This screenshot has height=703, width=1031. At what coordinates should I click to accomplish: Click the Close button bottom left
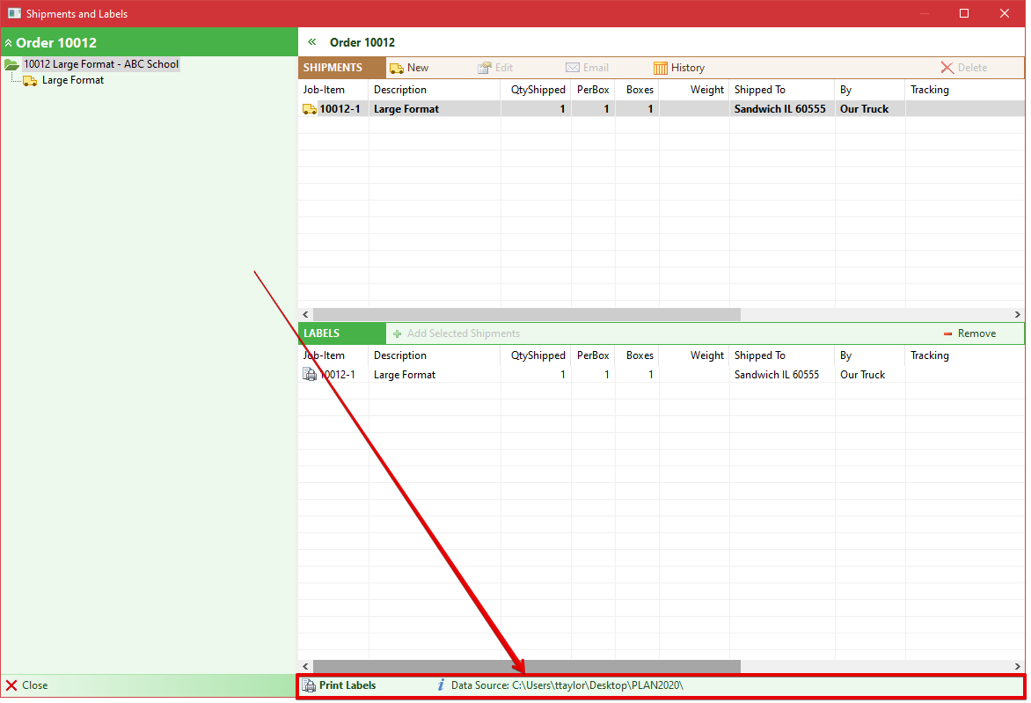point(30,685)
